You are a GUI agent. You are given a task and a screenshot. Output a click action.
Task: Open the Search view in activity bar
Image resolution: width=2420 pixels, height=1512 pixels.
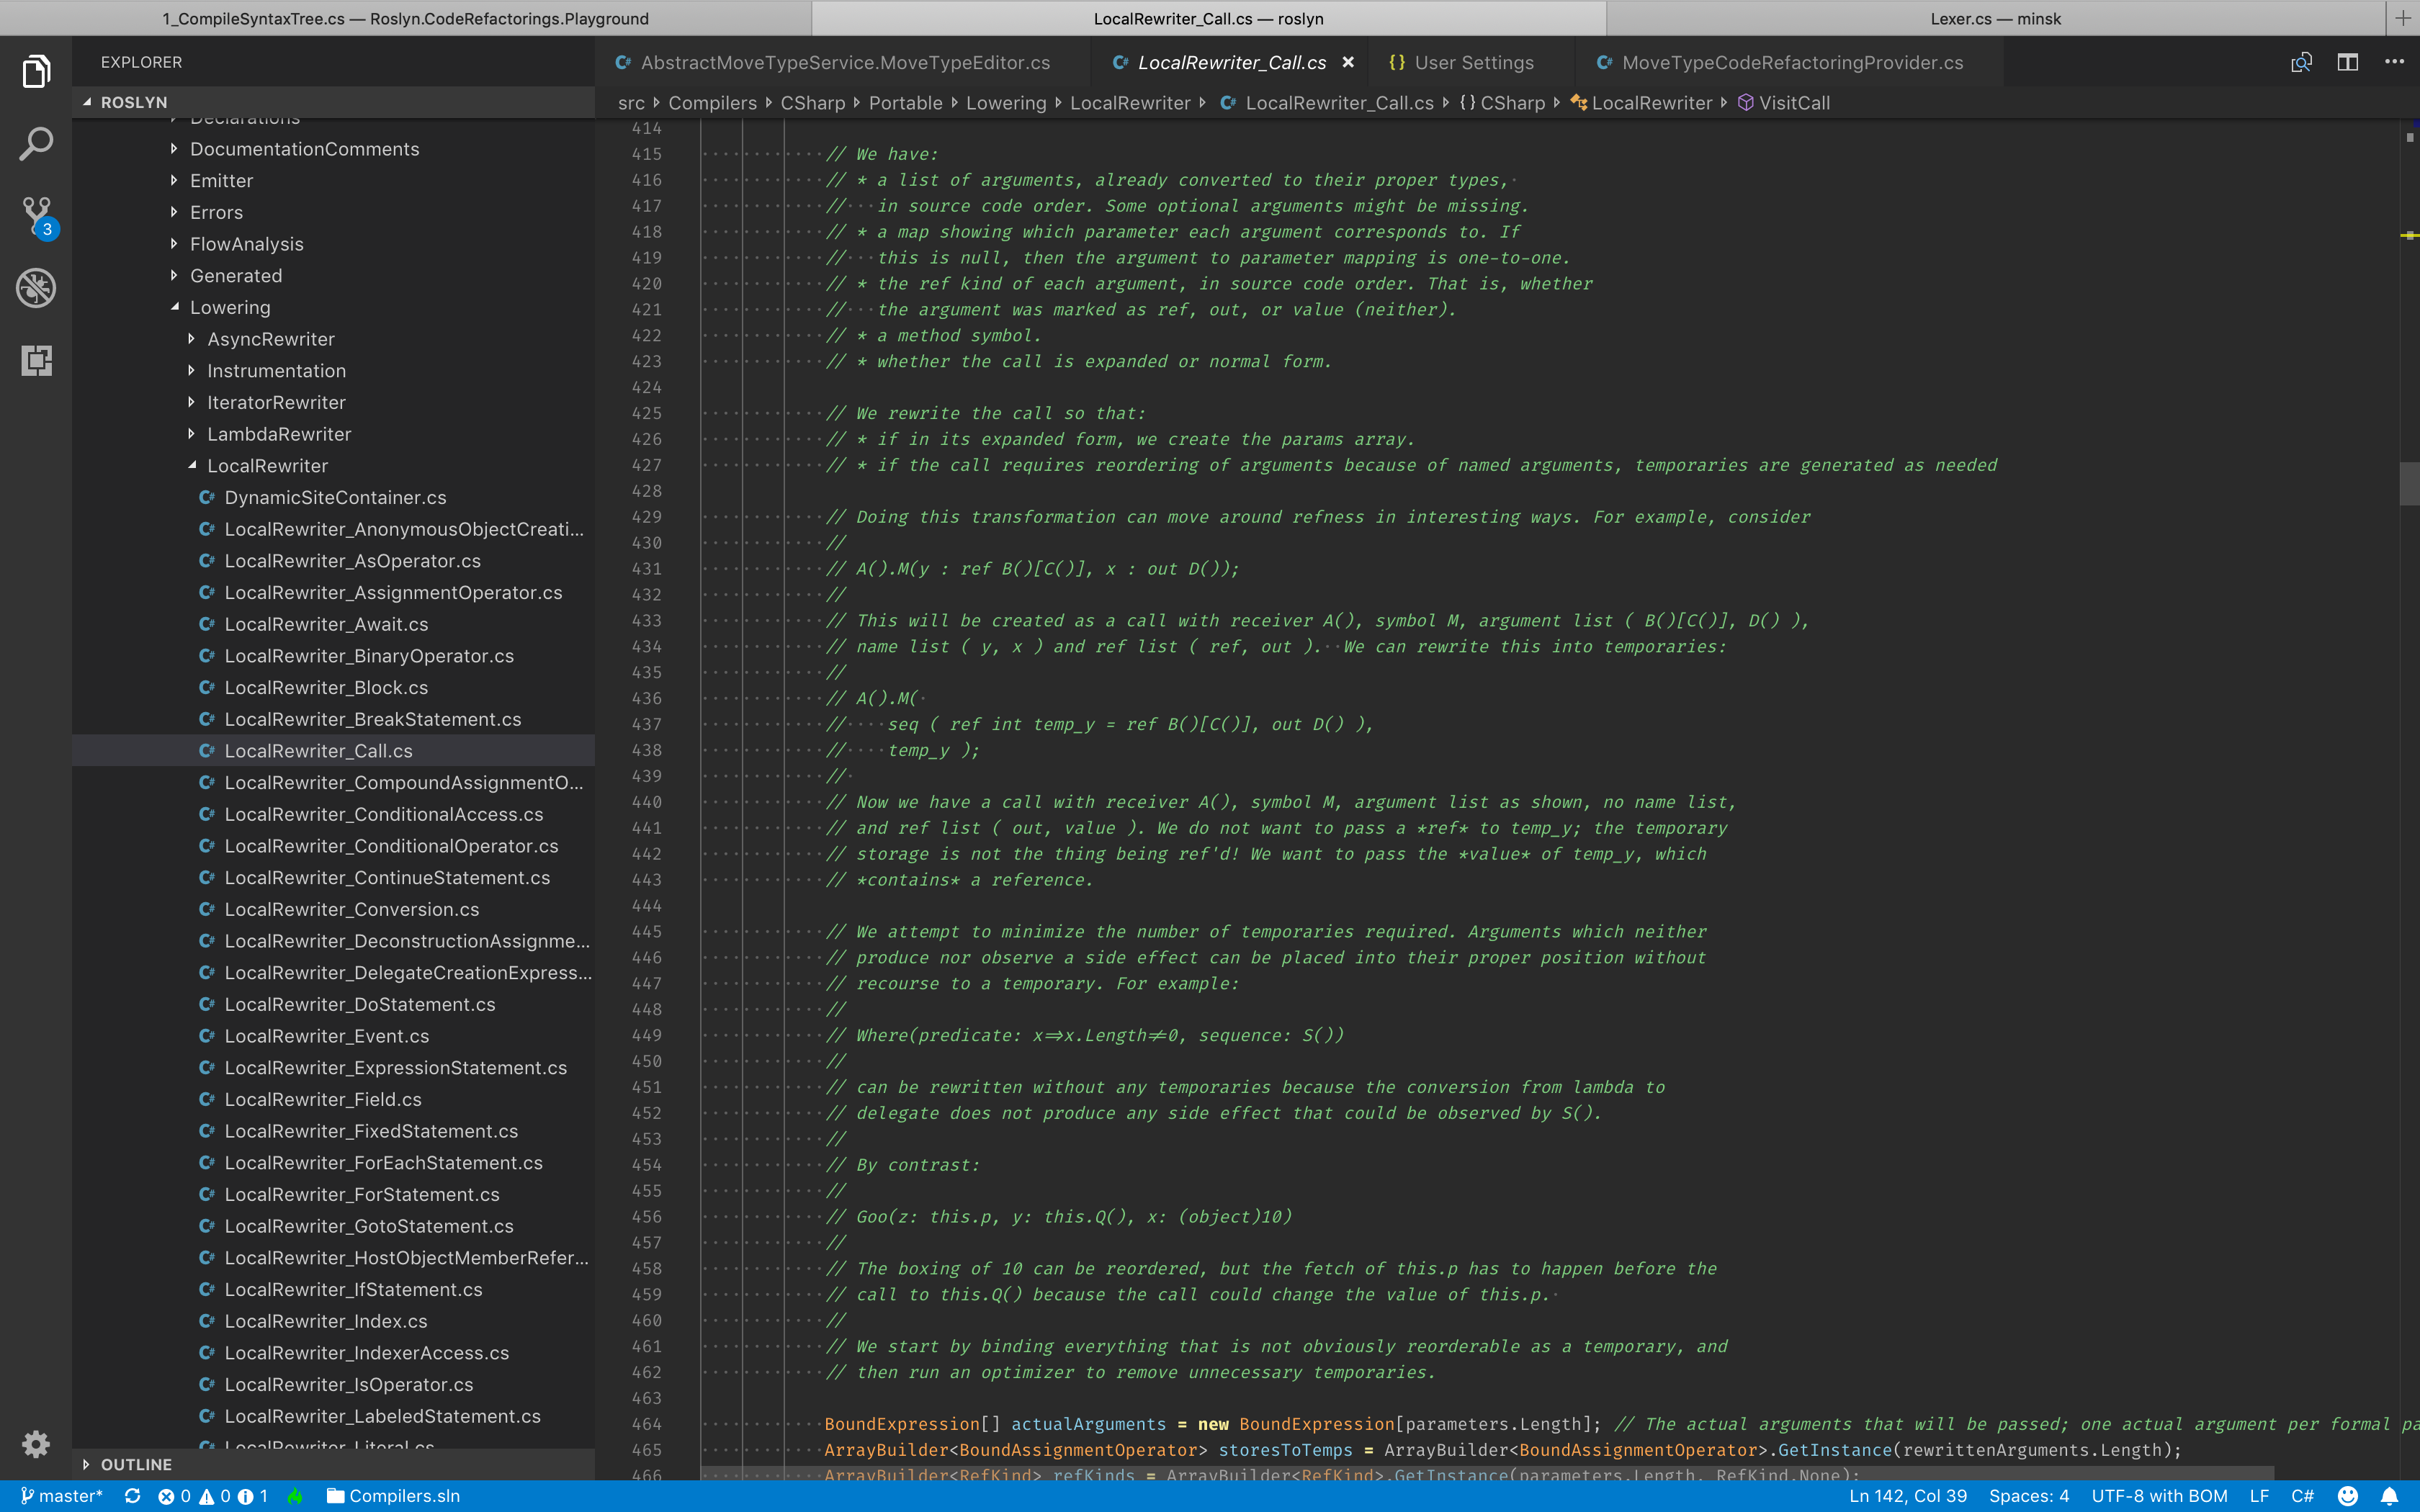click(36, 144)
